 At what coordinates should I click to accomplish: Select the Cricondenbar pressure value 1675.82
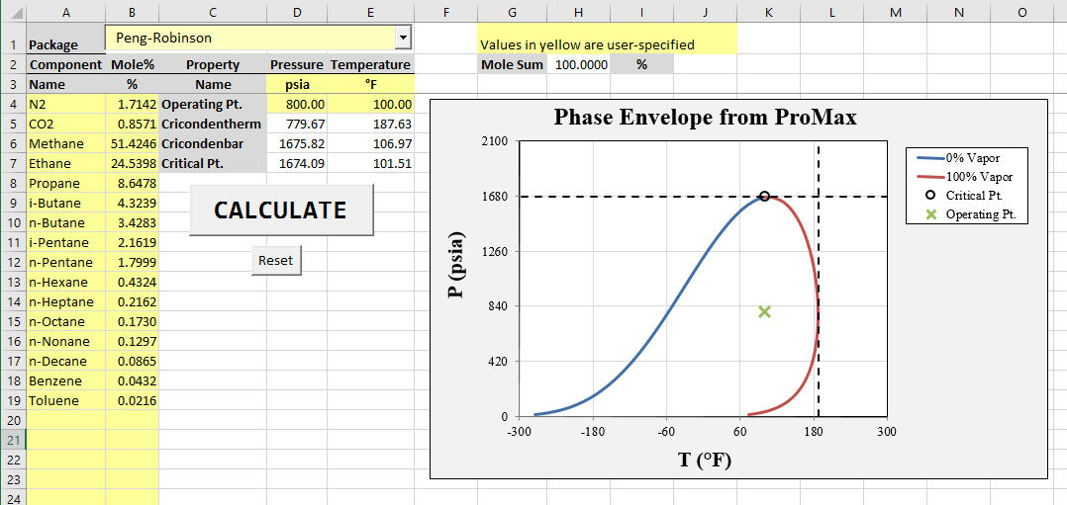coord(297,144)
